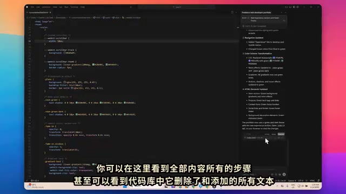Click the icon beside Add Experience Section request
Viewport: 346px width, 194px height.
pos(249,18)
